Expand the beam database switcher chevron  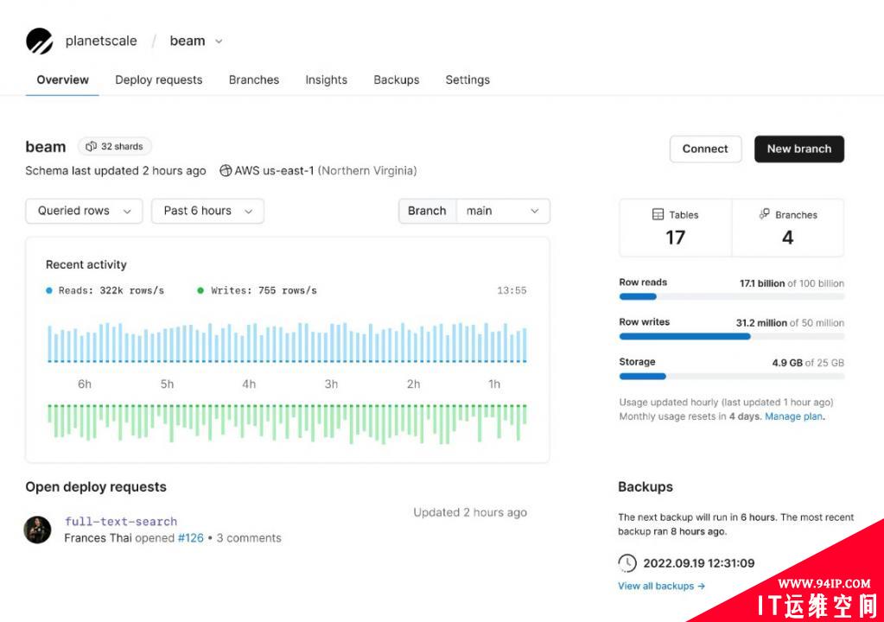point(219,41)
